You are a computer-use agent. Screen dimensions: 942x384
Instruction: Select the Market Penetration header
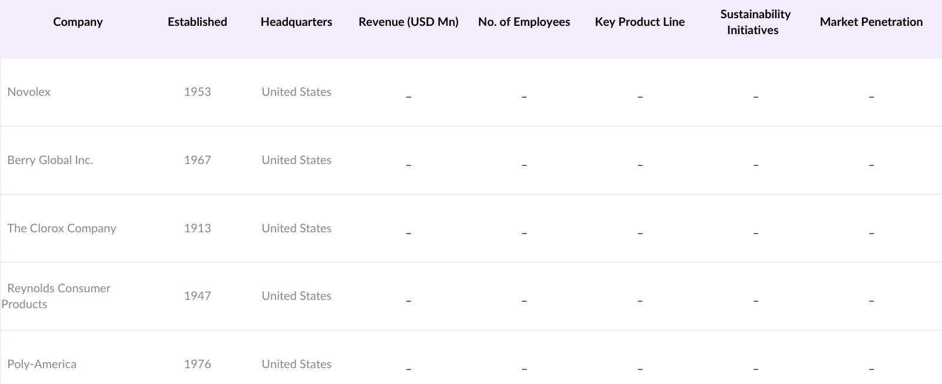(x=871, y=22)
